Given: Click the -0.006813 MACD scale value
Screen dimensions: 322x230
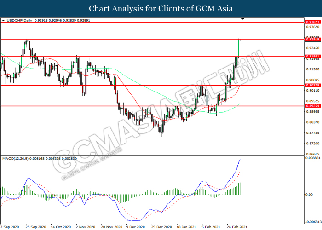Looking at the screenshot, I should pos(312,221).
